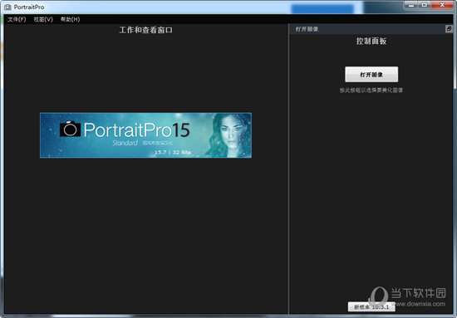Click the PortraitPro 15 splash banner
Image resolution: width=457 pixels, height=318 pixels.
[x=145, y=135]
